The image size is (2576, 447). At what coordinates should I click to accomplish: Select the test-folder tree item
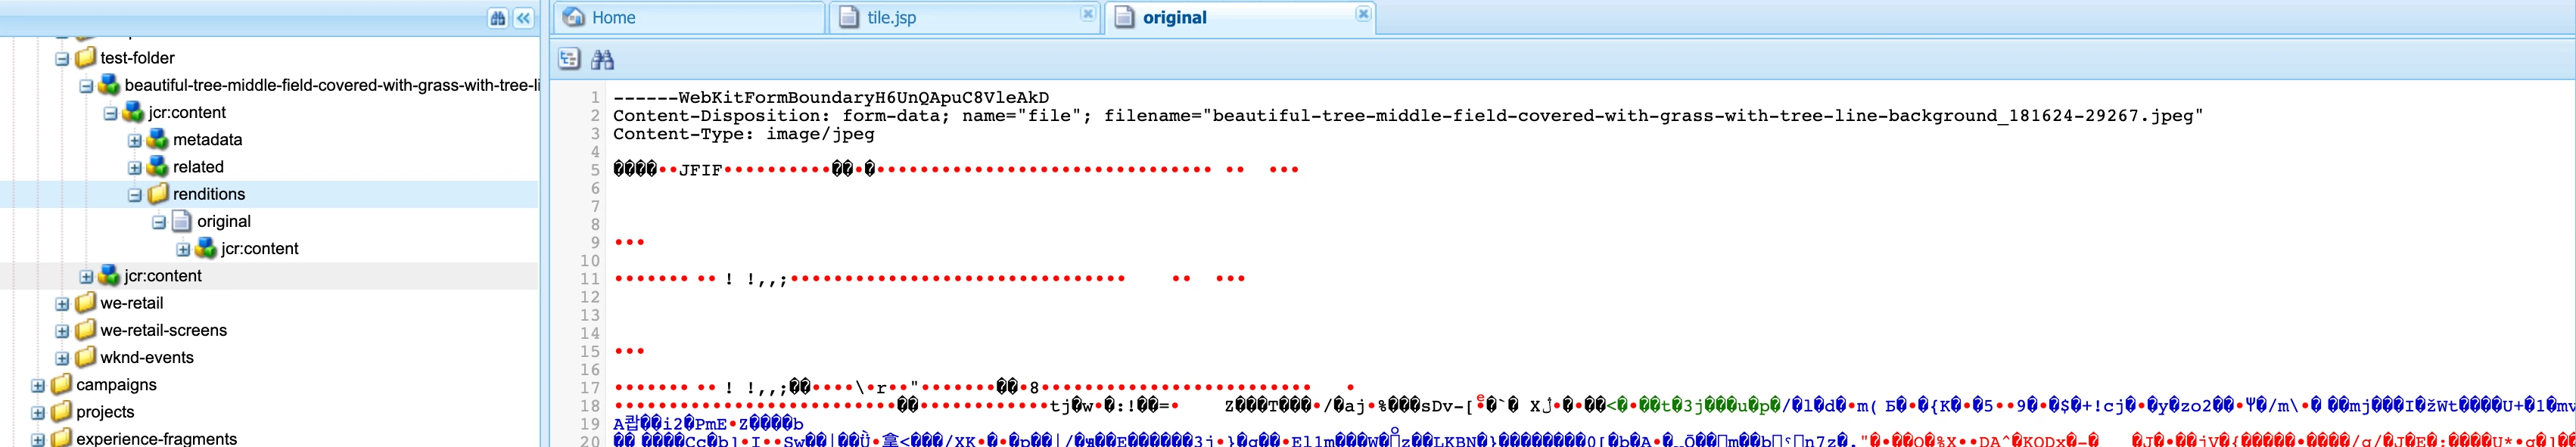137,58
